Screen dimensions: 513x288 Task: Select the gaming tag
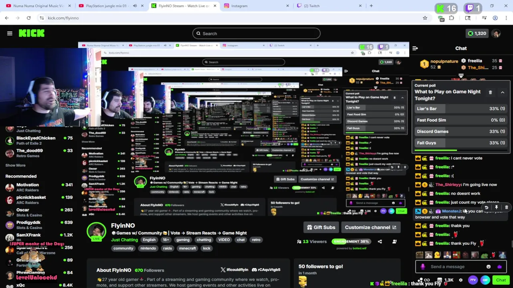183,240
